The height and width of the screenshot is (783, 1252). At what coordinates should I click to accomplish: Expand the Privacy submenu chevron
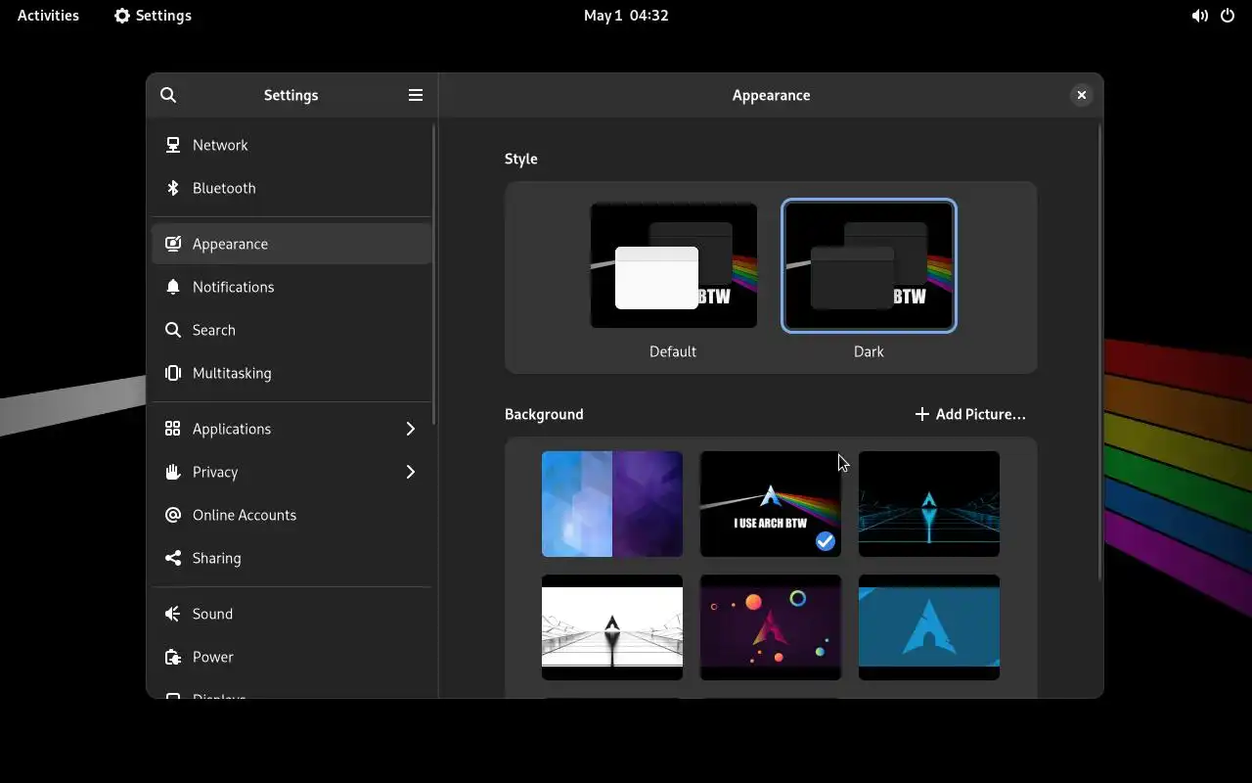[411, 472]
